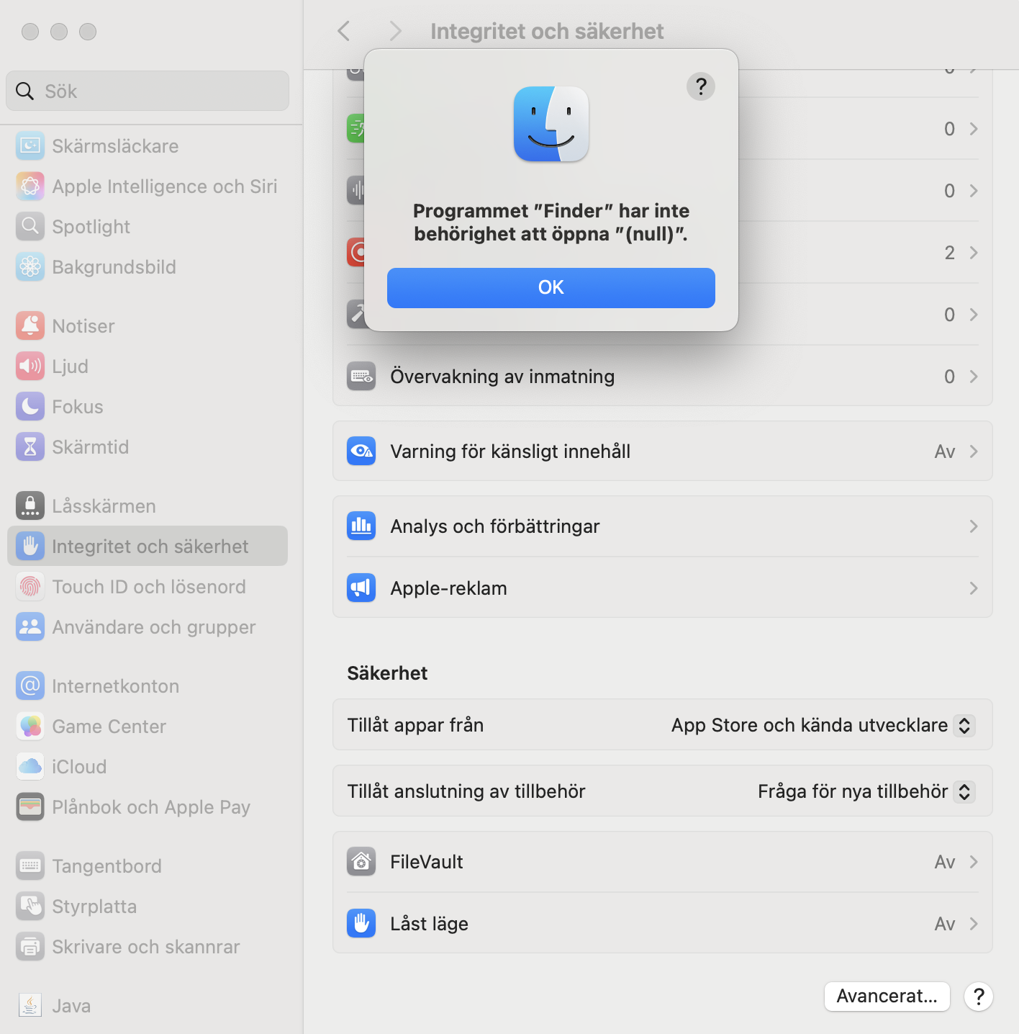Select the Fokus moon icon

tap(30, 407)
